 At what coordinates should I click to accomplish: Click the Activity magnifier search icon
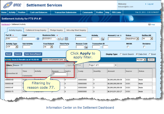[102, 39]
